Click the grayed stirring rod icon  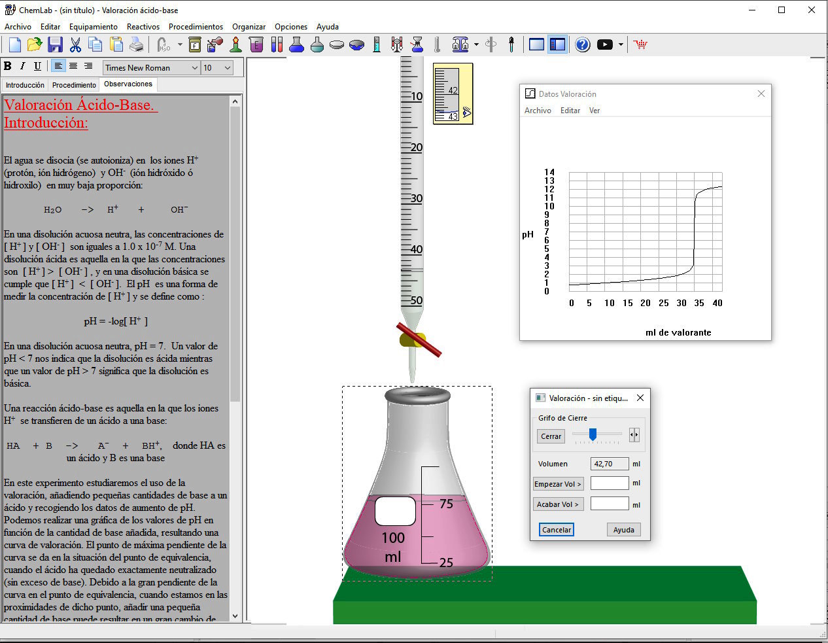491,44
